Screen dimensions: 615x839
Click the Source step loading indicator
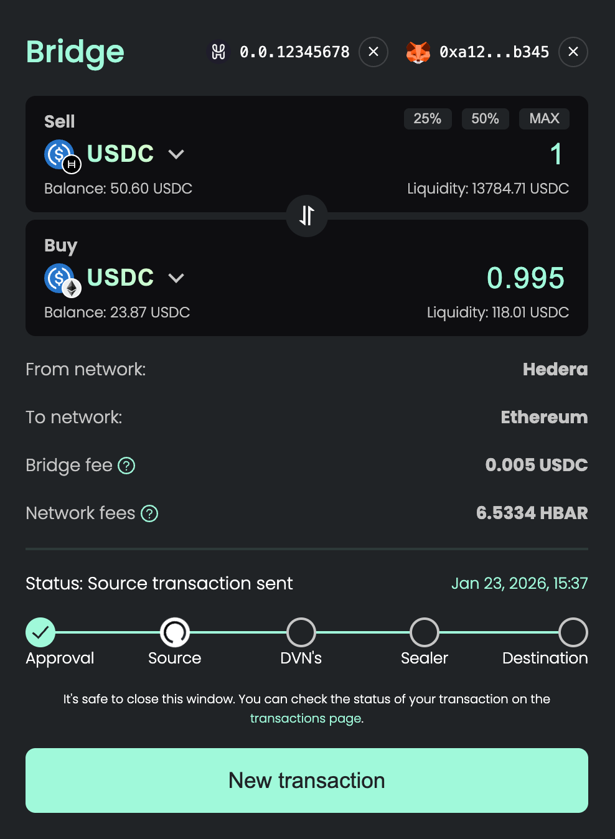pyautogui.click(x=175, y=632)
